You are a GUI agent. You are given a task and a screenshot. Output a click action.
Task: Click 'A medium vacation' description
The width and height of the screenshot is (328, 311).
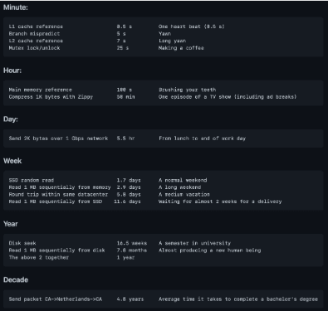pyautogui.click(x=184, y=195)
